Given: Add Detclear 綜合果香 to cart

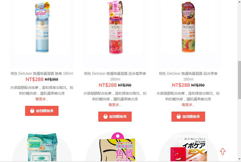Looking at the screenshot, I should [188, 117].
